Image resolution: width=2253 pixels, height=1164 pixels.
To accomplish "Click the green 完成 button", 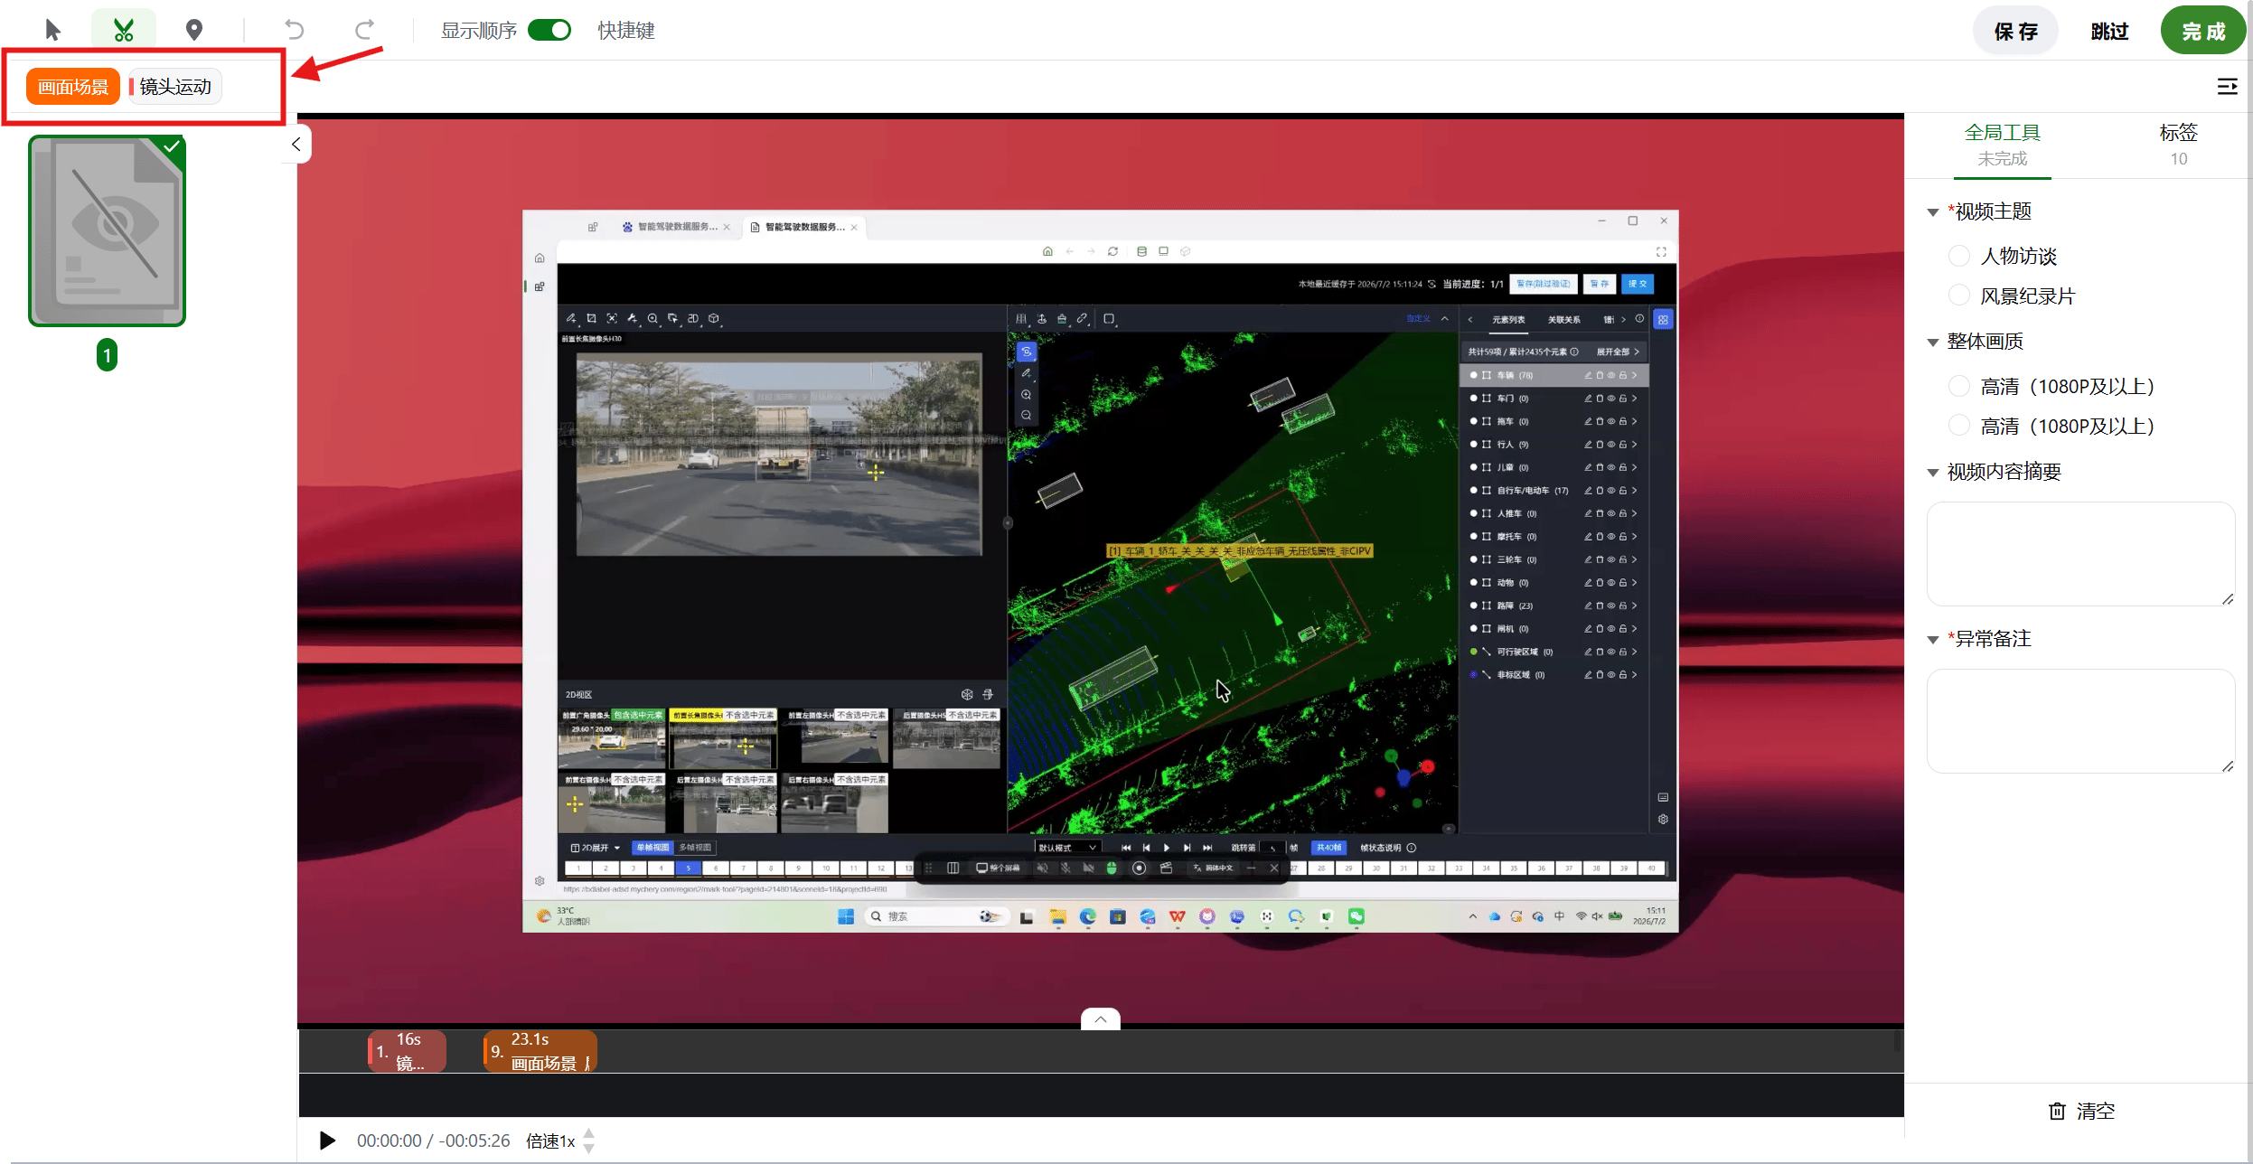I will click(2203, 31).
